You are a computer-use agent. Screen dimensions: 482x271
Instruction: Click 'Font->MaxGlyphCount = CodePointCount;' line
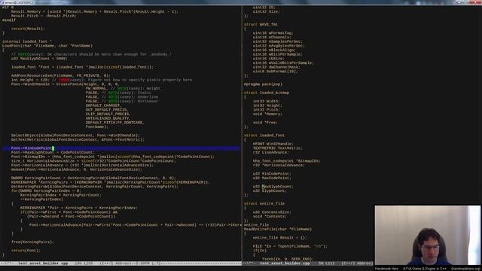tap(53, 152)
